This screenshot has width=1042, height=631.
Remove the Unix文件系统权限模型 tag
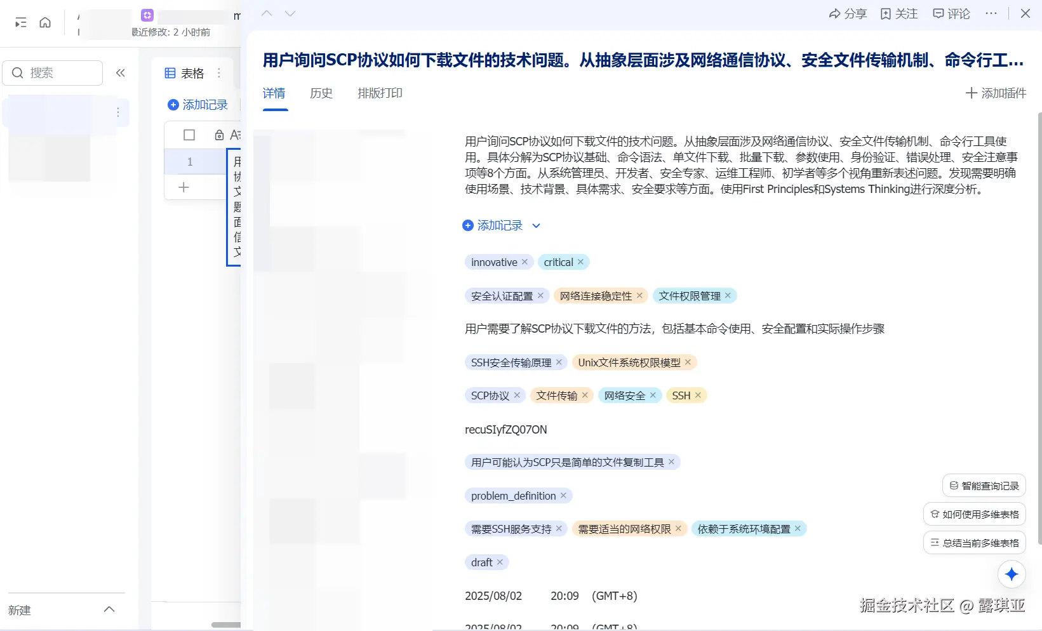(688, 362)
